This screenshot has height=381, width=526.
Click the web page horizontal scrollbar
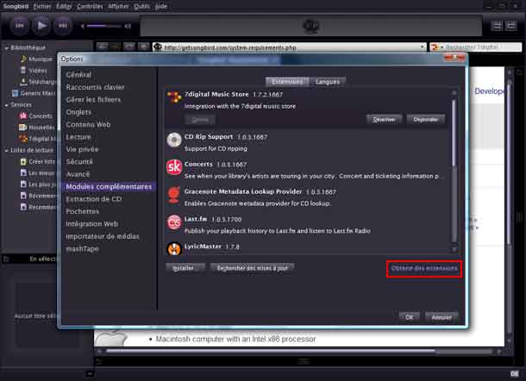[x=270, y=351]
